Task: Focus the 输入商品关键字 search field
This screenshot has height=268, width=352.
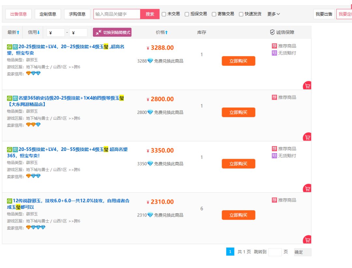Action: point(117,14)
